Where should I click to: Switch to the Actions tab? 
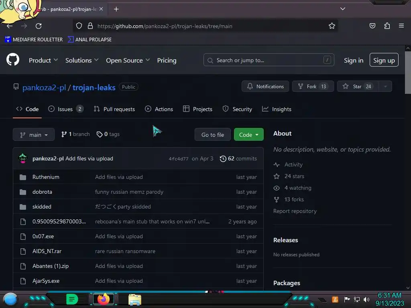click(x=159, y=109)
